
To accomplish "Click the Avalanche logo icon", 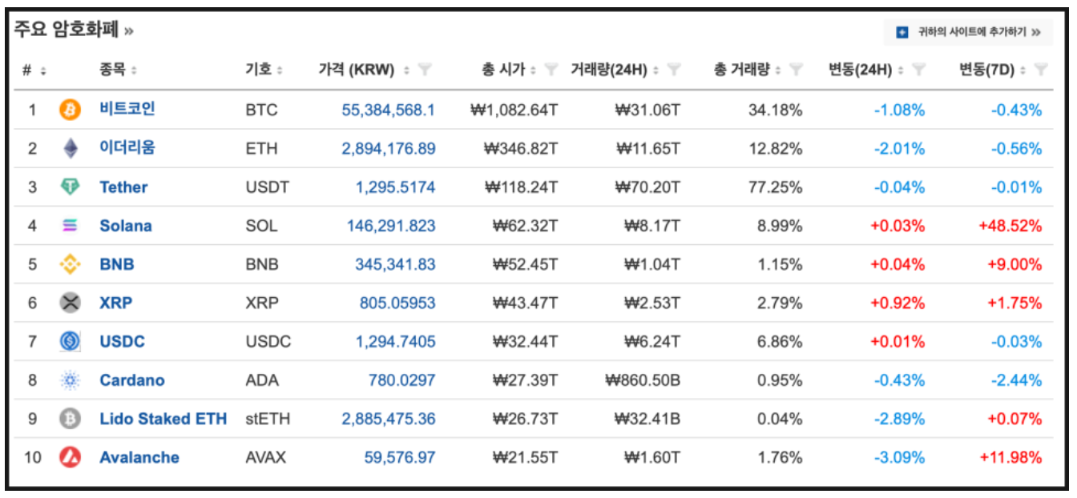I will click(71, 457).
